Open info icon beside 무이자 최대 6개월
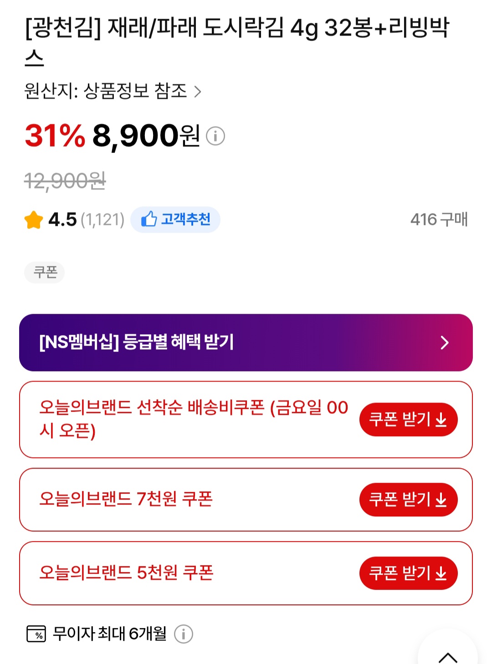The width and height of the screenshot is (492, 664). (184, 634)
